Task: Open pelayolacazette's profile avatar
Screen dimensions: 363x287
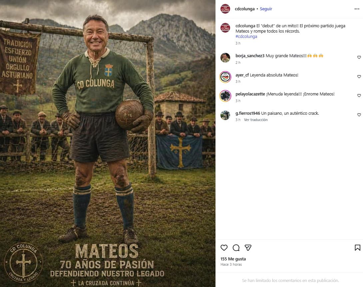Action: point(225,96)
